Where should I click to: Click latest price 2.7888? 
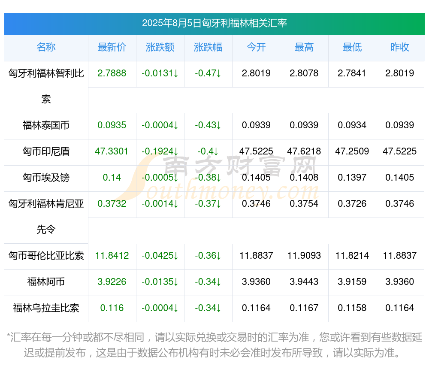(112, 73)
